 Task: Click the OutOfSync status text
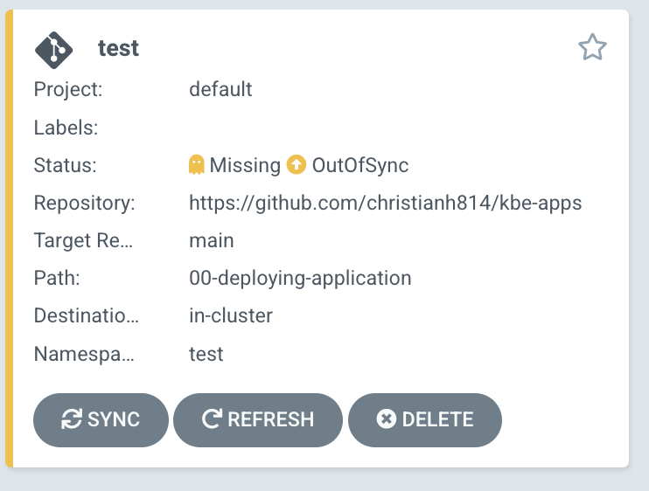tap(359, 165)
